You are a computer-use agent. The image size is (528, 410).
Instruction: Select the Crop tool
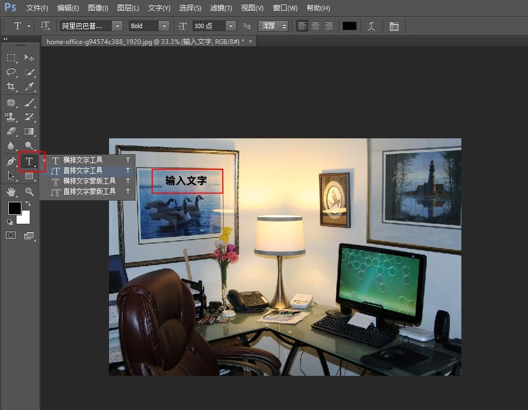[11, 87]
